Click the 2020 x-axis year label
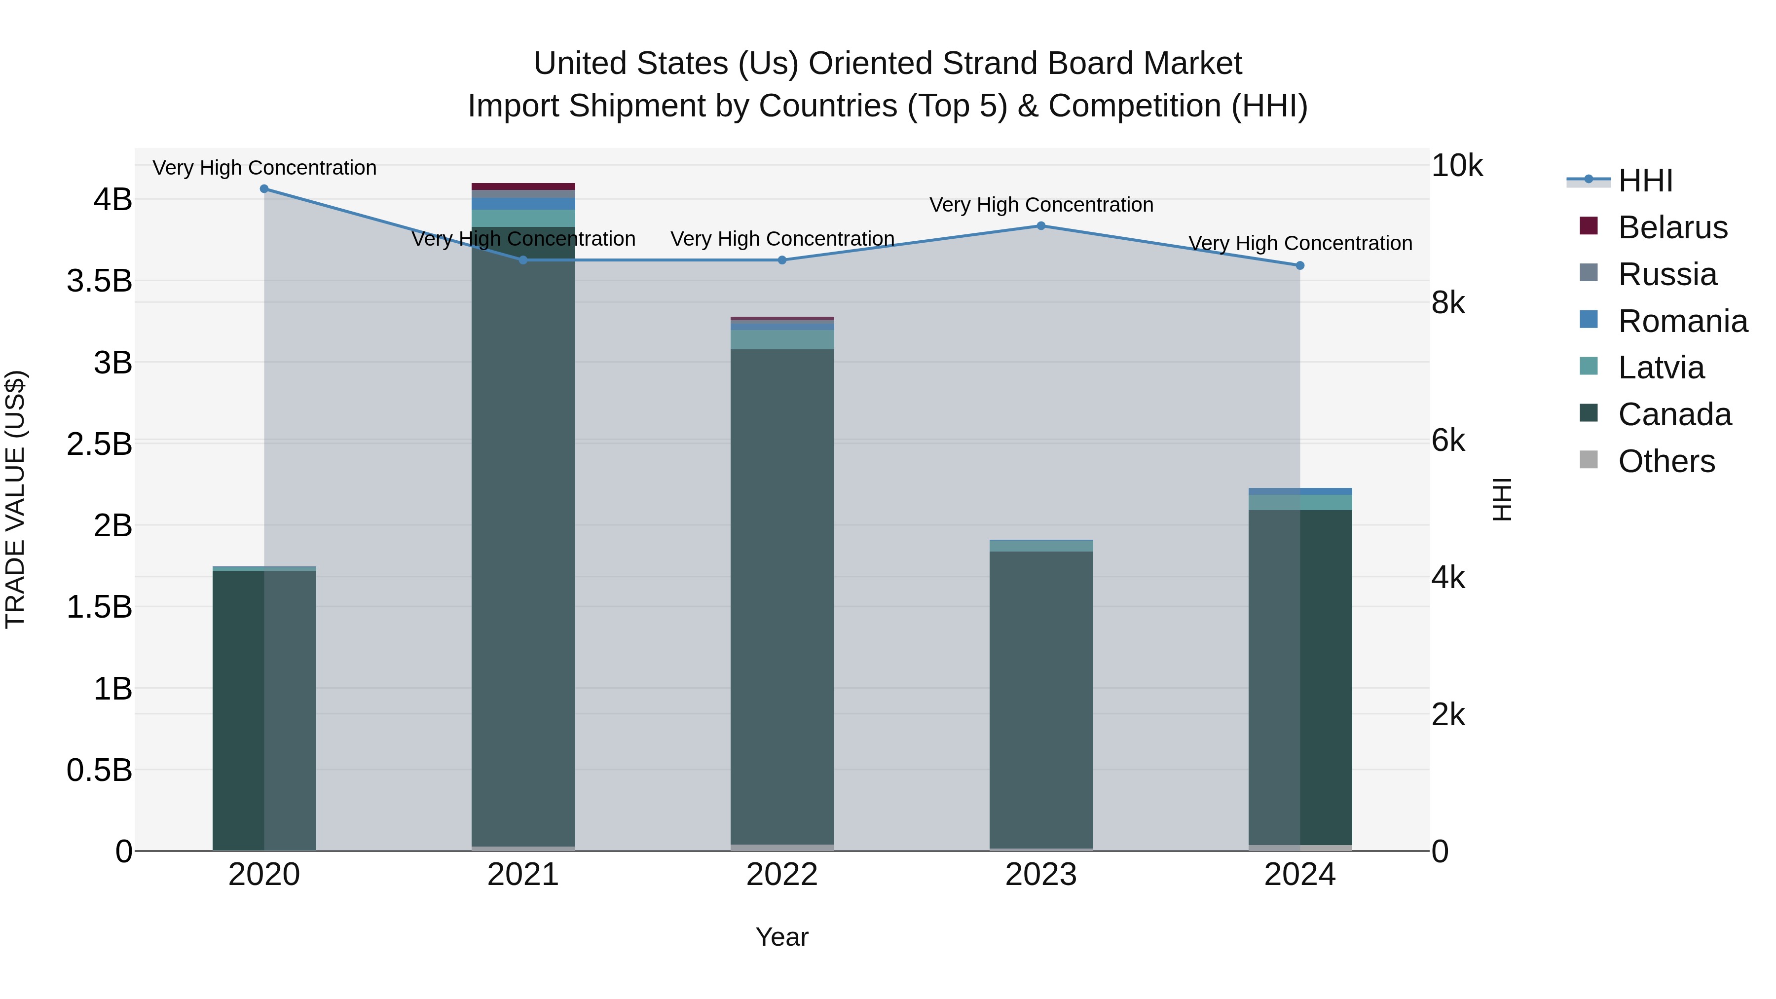This screenshot has height=999, width=1776. 264,875
